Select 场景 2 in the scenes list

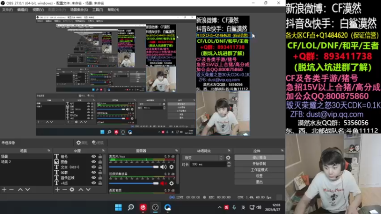(x=26, y=162)
